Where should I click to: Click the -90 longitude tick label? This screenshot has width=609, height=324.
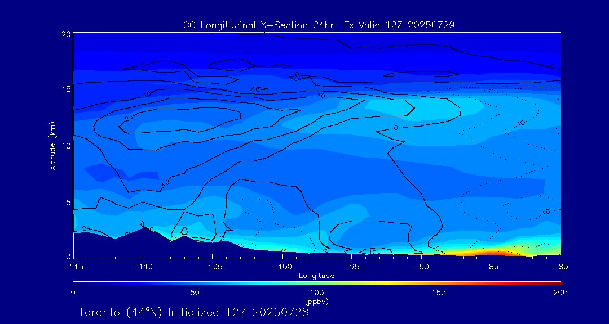tap(421, 267)
